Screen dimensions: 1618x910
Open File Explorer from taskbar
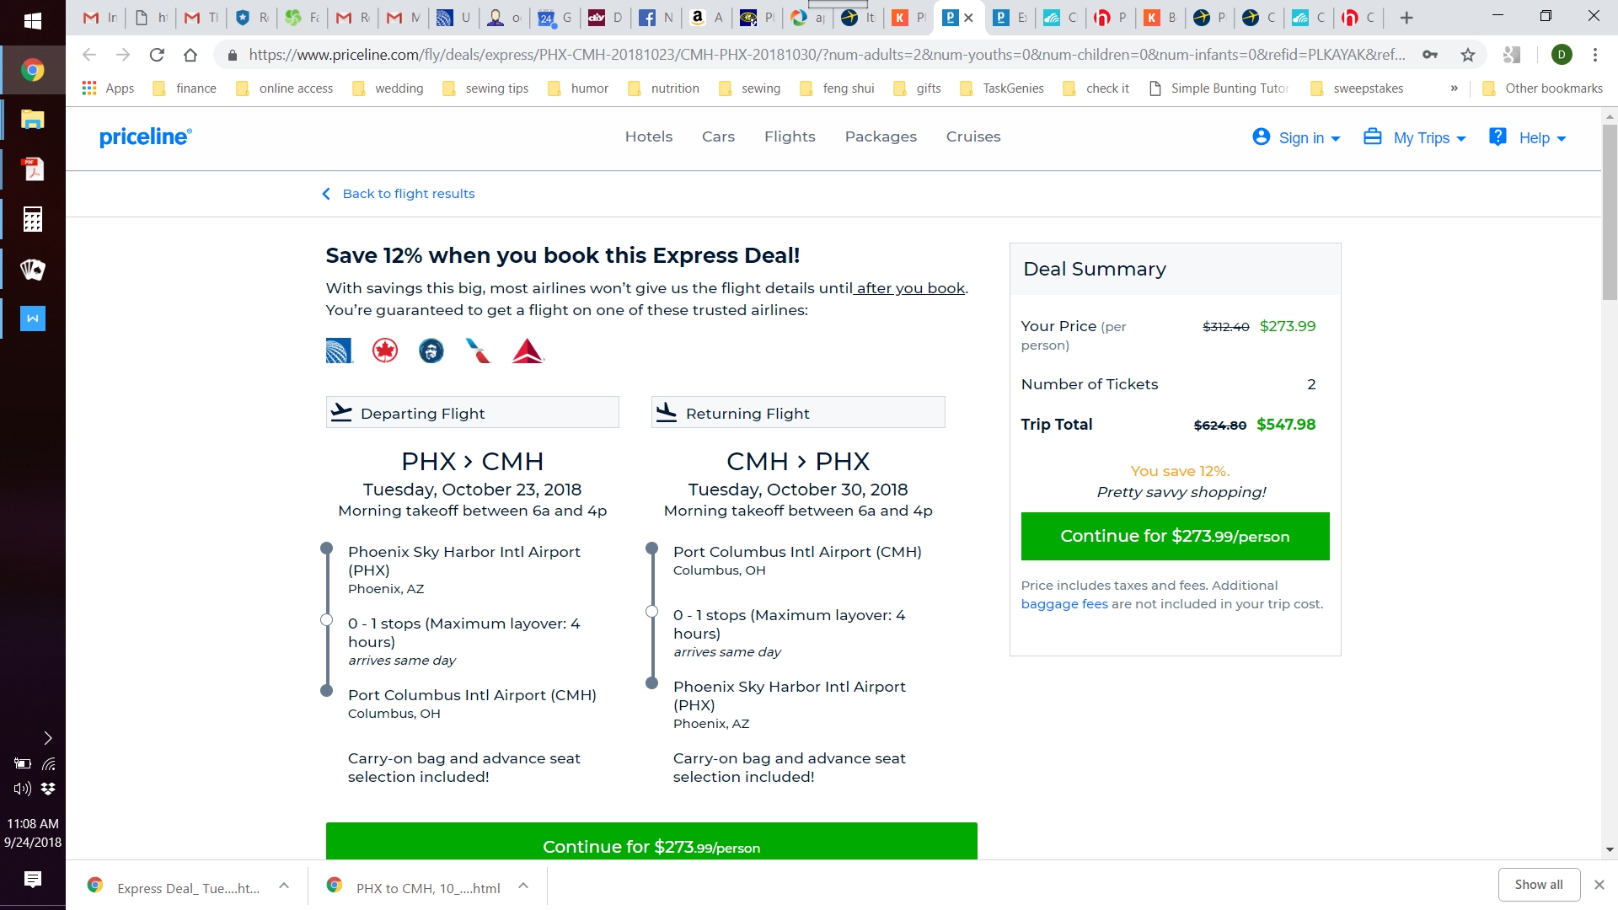33,120
